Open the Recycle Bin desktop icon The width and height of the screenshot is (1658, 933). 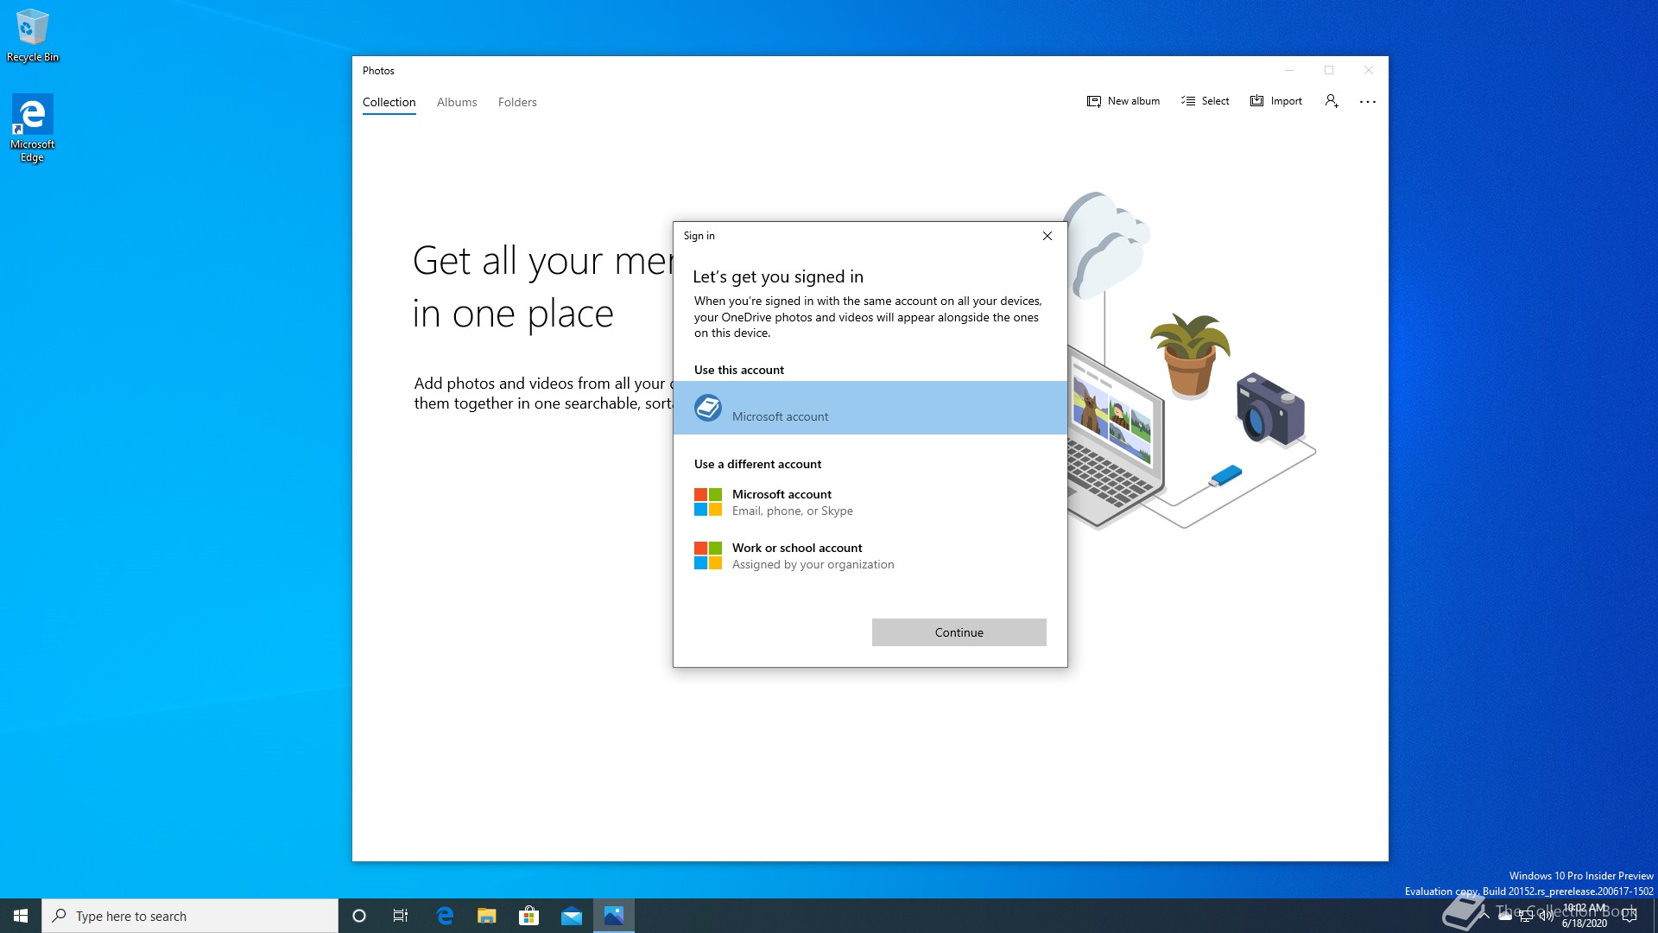[x=33, y=36]
